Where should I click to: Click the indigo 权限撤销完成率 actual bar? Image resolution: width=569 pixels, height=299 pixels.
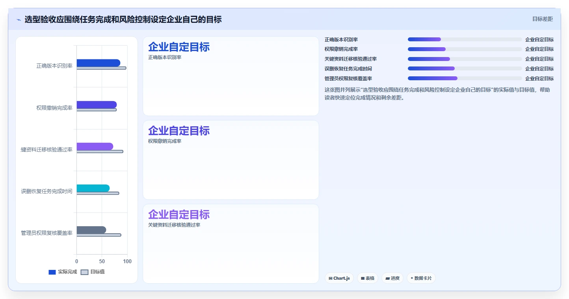(x=97, y=105)
